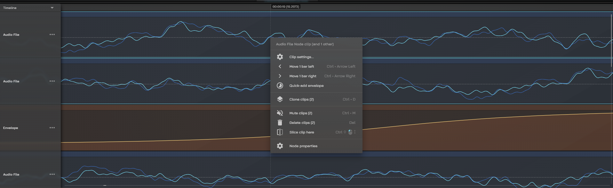The image size is (613, 188).
Task: Choose Delete clips (2)
Action: (316, 123)
